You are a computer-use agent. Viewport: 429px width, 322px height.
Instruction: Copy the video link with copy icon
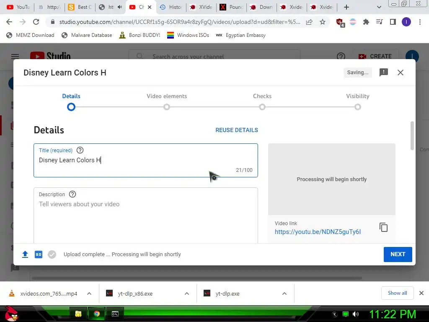click(x=383, y=227)
